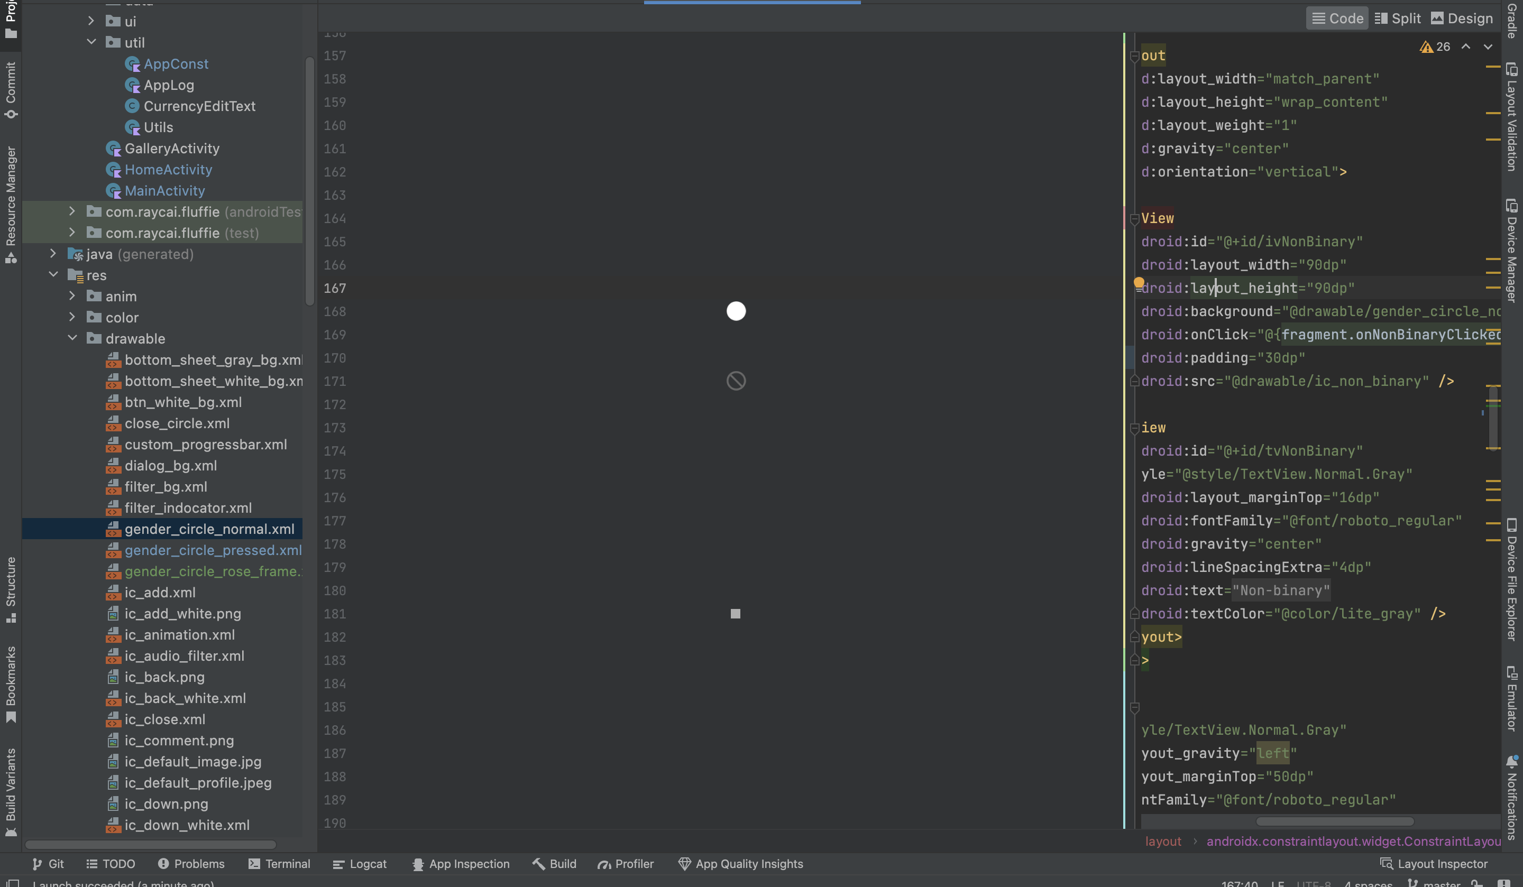This screenshot has width=1523, height=887.
Task: Expand the anim resource folder
Action: [72, 296]
